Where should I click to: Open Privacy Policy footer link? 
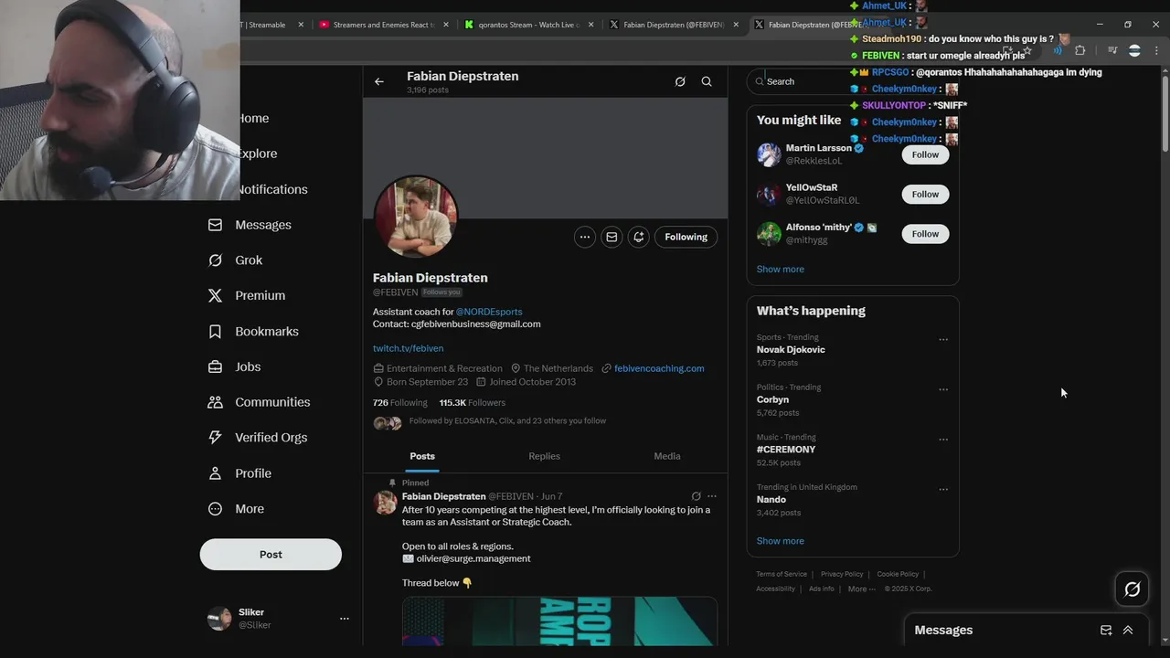pyautogui.click(x=842, y=574)
